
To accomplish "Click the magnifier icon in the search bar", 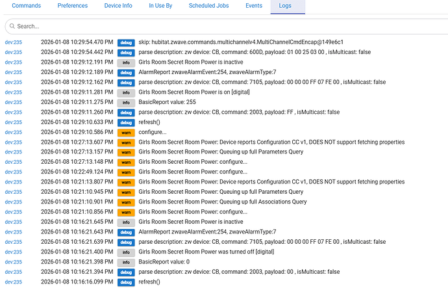I will [12, 27].
